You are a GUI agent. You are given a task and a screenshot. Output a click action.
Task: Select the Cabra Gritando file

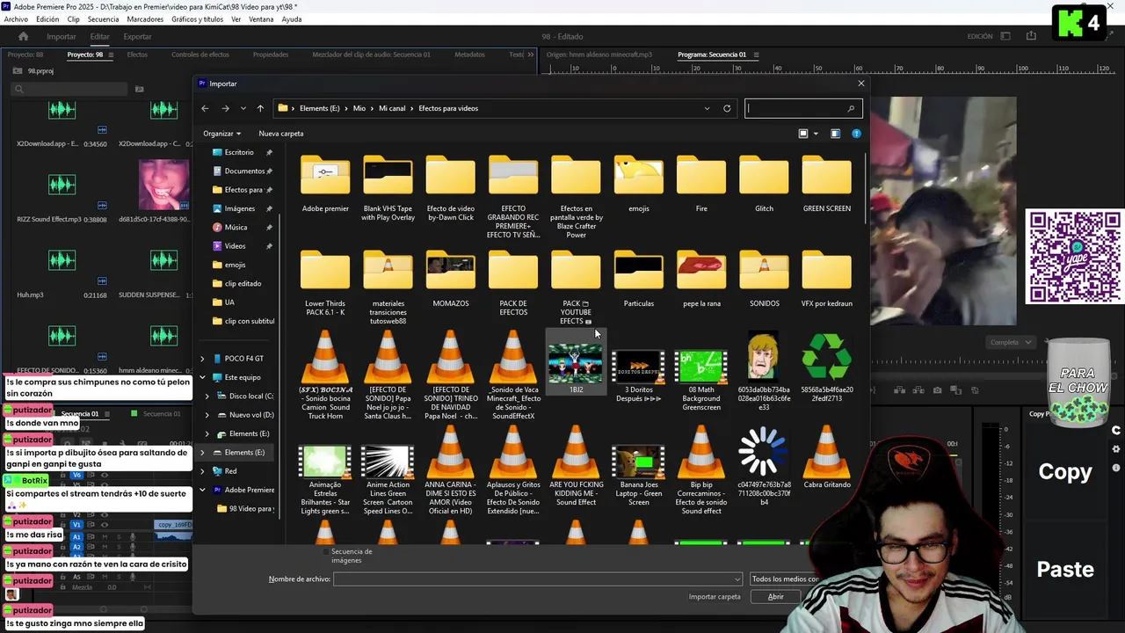[826, 459]
